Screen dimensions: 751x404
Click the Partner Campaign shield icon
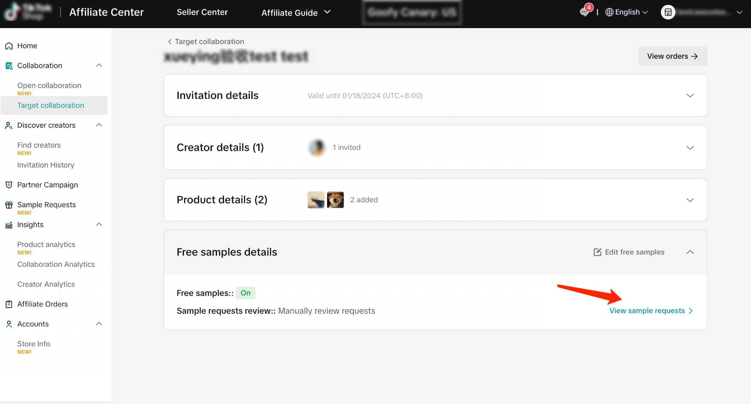(9, 185)
